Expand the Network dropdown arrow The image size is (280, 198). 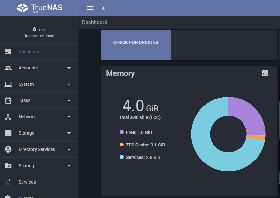[69, 117]
